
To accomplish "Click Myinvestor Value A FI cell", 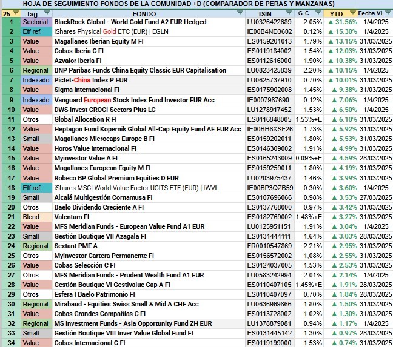I will (149, 159).
